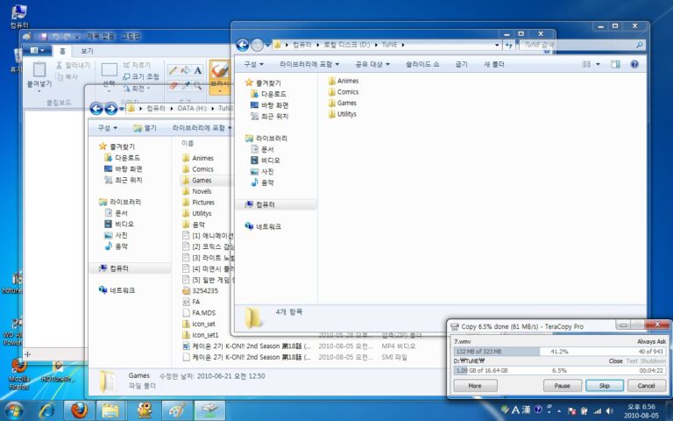Image resolution: width=673 pixels, height=421 pixels.
Task: Go back in the D: TuNE Explorer window
Action: [x=243, y=45]
